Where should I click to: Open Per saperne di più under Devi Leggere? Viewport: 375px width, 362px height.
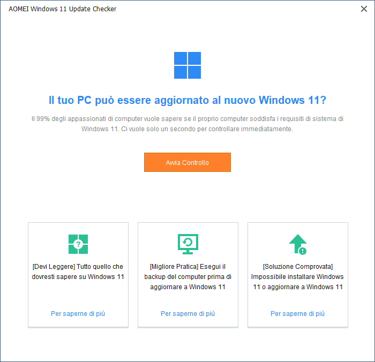[x=78, y=313]
